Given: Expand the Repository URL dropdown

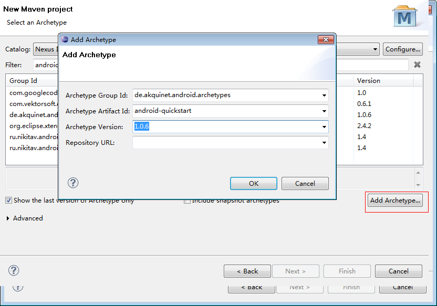Looking at the screenshot, I should 324,143.
